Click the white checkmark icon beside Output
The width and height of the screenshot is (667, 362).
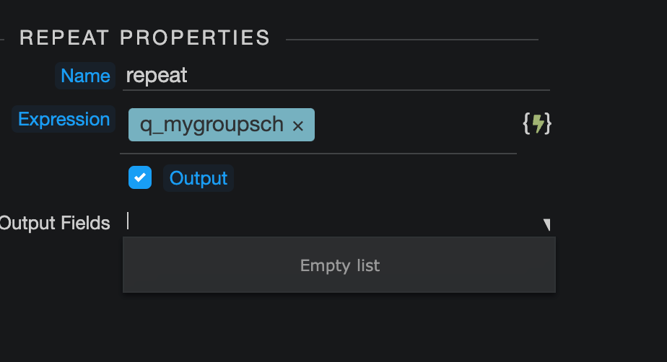click(x=140, y=177)
